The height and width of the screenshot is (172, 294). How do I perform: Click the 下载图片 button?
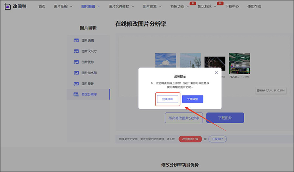click(x=225, y=118)
